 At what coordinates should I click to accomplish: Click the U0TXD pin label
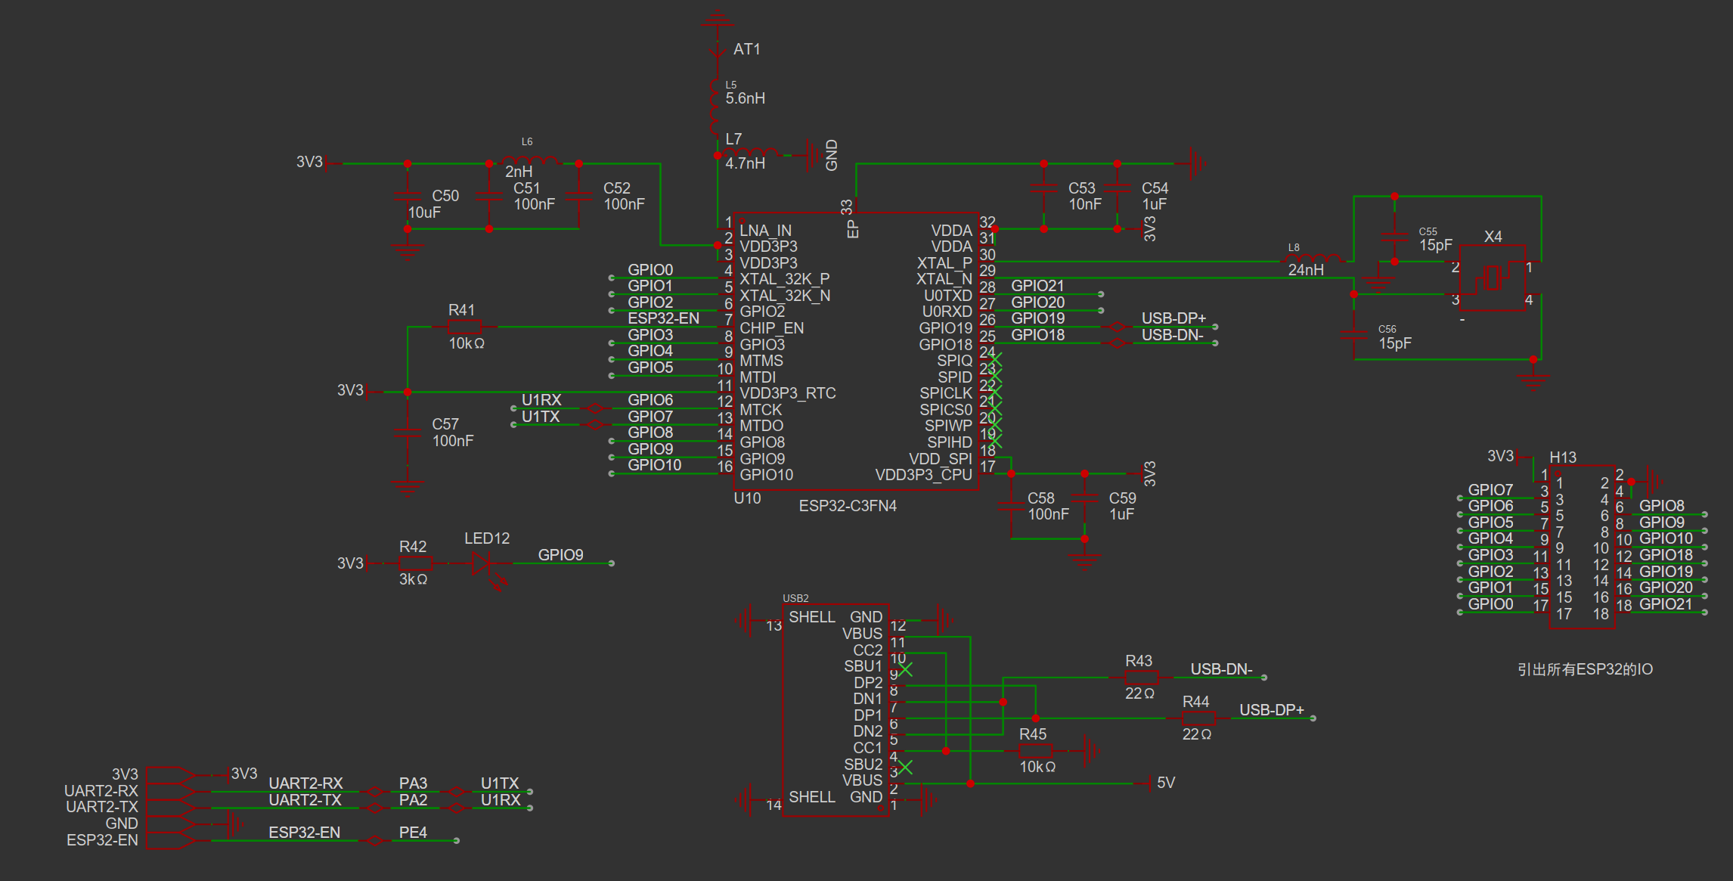tap(948, 296)
